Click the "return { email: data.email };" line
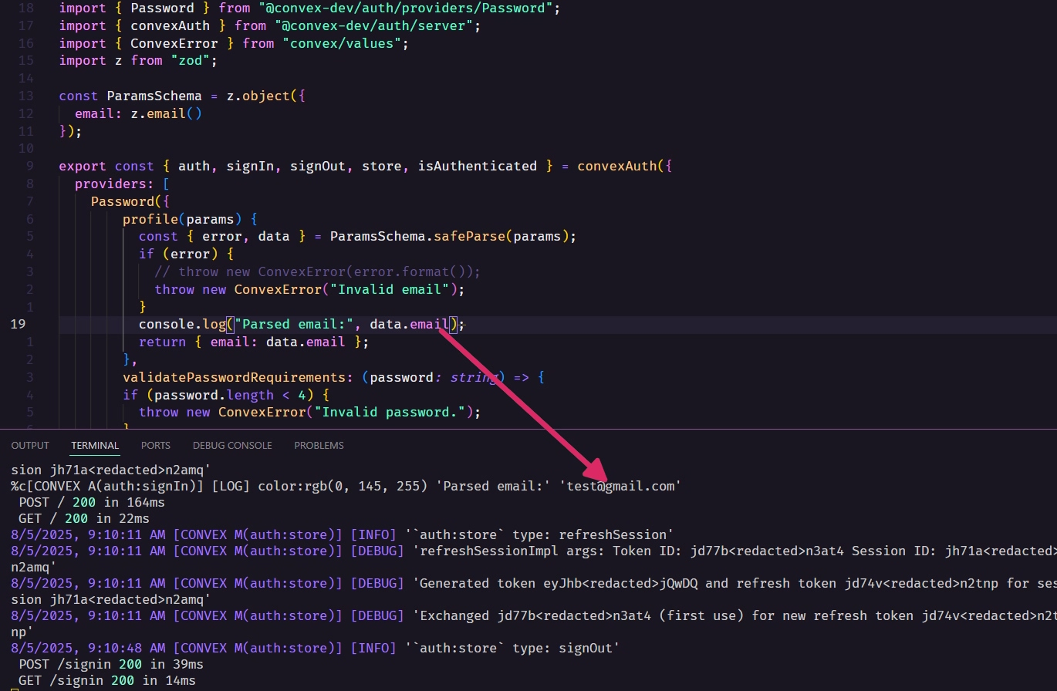1057x691 pixels. [254, 342]
